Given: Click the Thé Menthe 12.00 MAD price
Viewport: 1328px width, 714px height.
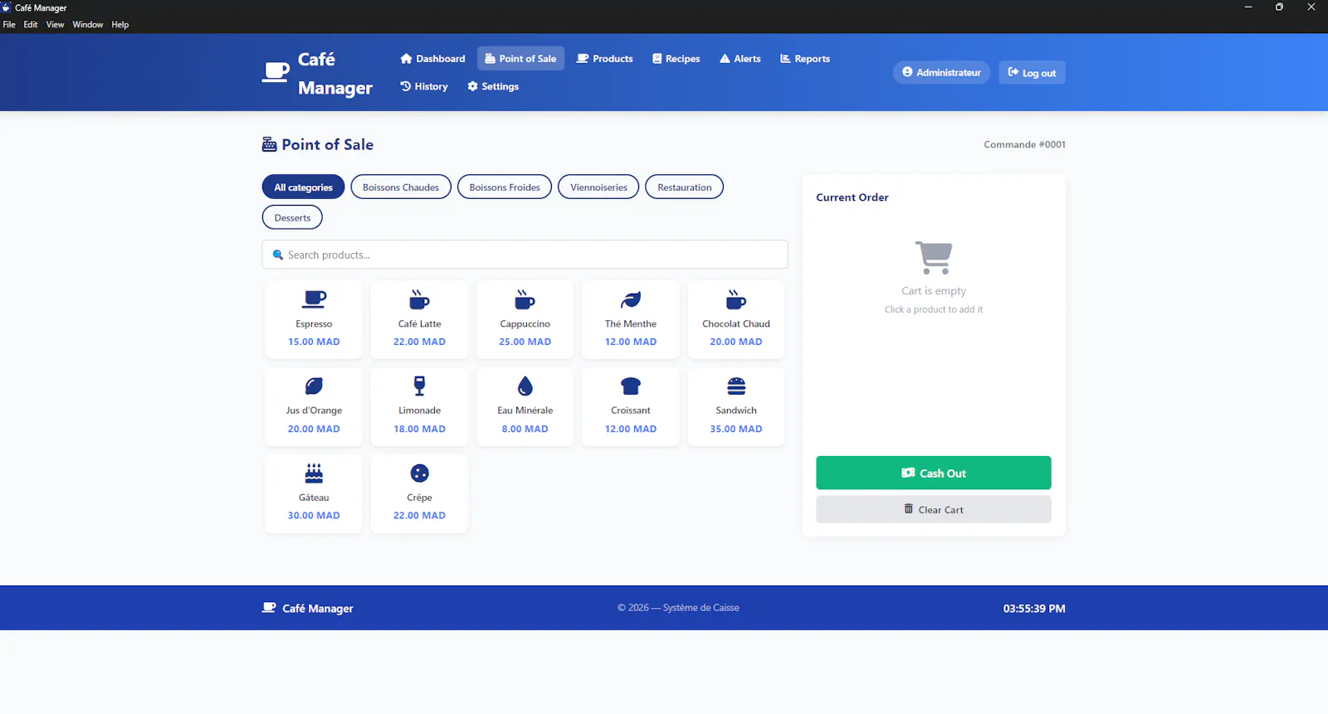Looking at the screenshot, I should pyautogui.click(x=631, y=342).
